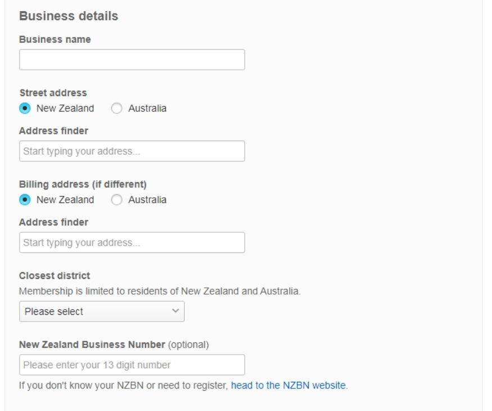The image size is (492, 411).
Task: Click the chevron arrow on Please select
Action: [176, 311]
